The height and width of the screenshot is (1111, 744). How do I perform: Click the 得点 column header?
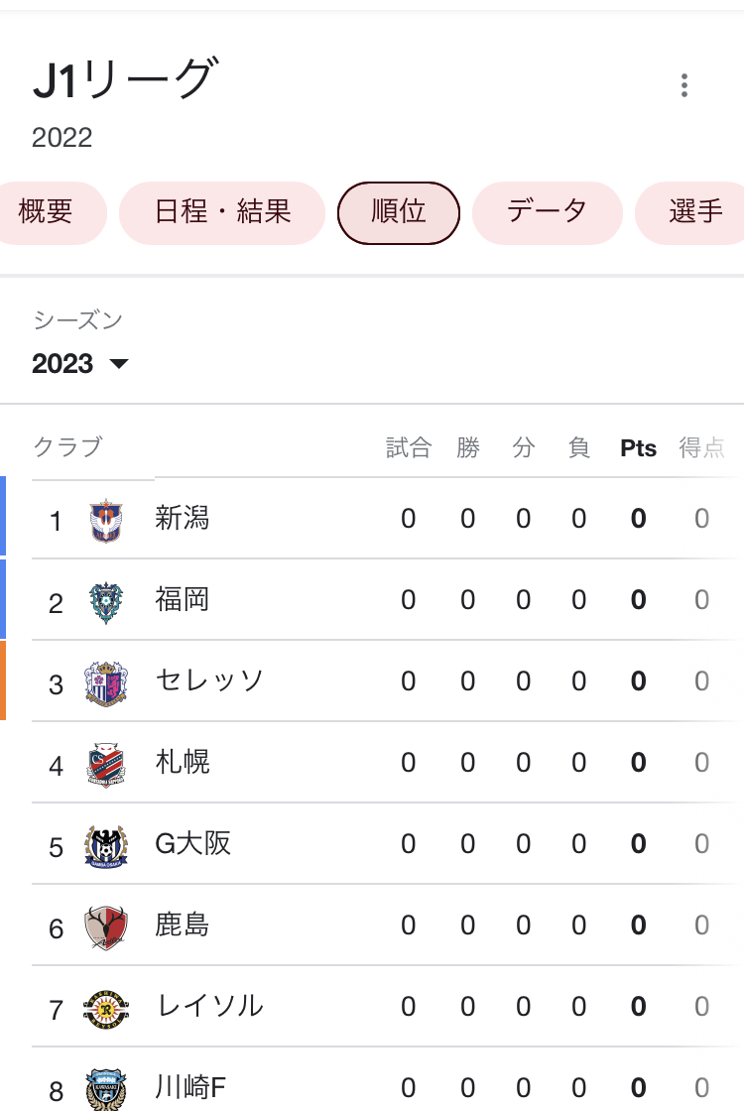701,447
